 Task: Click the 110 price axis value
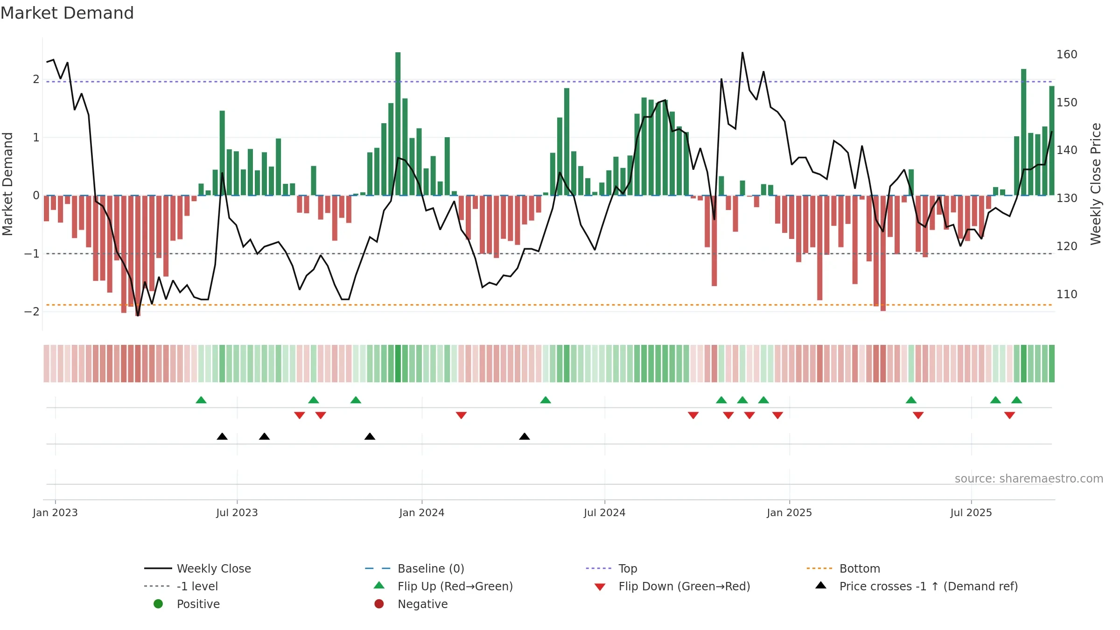tap(1067, 294)
